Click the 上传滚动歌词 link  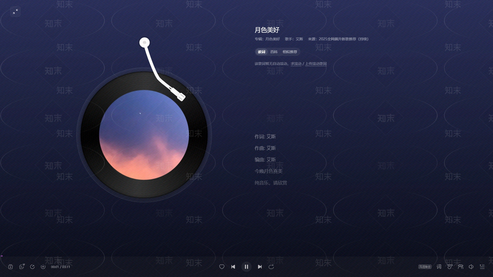pos(316,64)
